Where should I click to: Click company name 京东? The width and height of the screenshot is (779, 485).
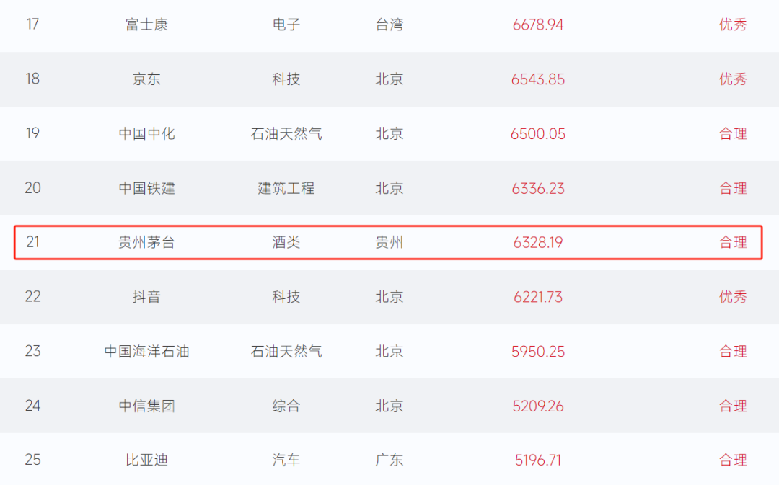coord(146,79)
